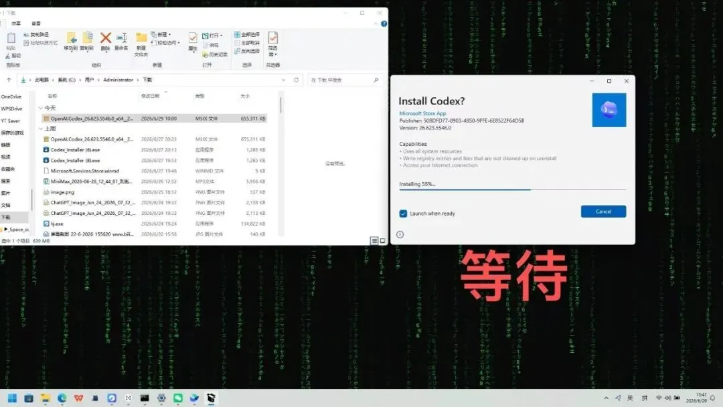
Task: Open the 筛选器 (Filter) dropdown in ribbon
Action: coord(273,44)
